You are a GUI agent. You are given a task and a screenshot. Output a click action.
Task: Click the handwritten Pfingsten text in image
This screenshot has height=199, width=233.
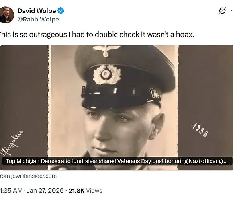(12, 143)
